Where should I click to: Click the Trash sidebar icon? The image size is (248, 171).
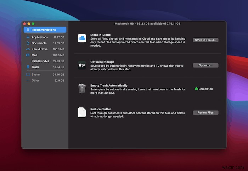coord(28,67)
